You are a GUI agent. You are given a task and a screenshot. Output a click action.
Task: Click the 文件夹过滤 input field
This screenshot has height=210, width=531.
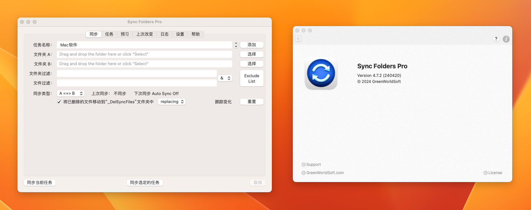[x=137, y=73]
